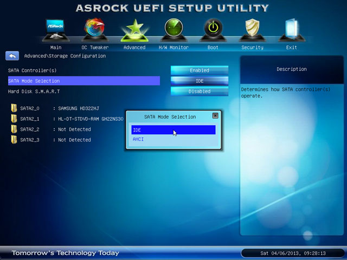Select the SATA Controller(s) setting row
This screenshot has height=260, width=347.
click(x=84, y=70)
